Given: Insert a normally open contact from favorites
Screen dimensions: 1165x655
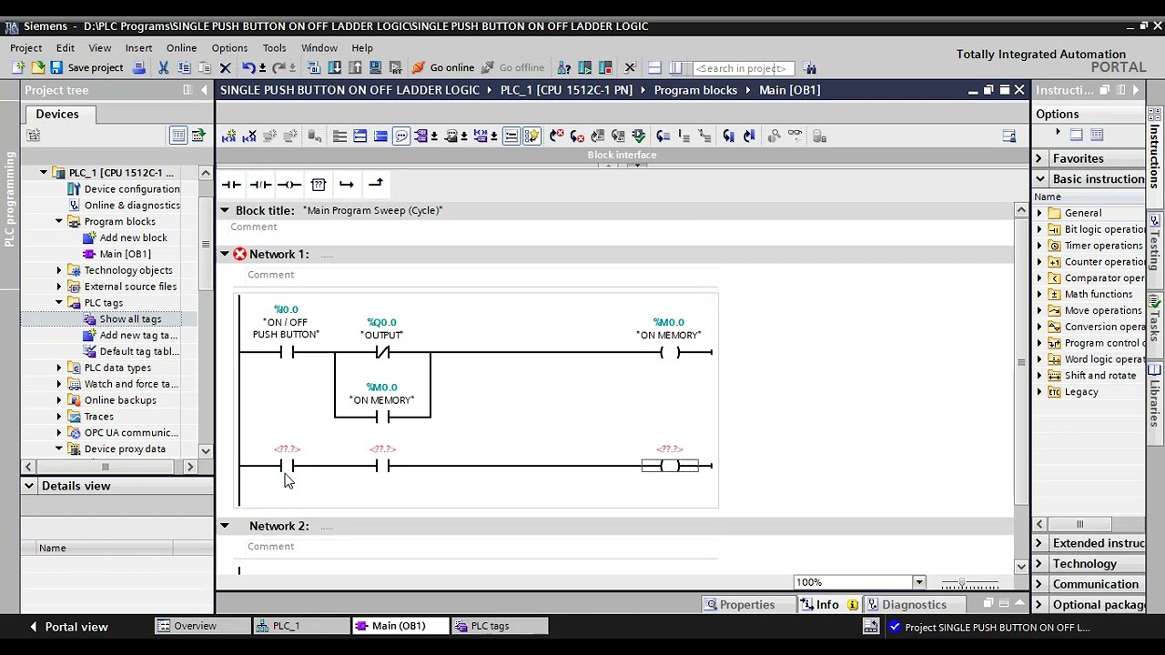Looking at the screenshot, I should (231, 185).
